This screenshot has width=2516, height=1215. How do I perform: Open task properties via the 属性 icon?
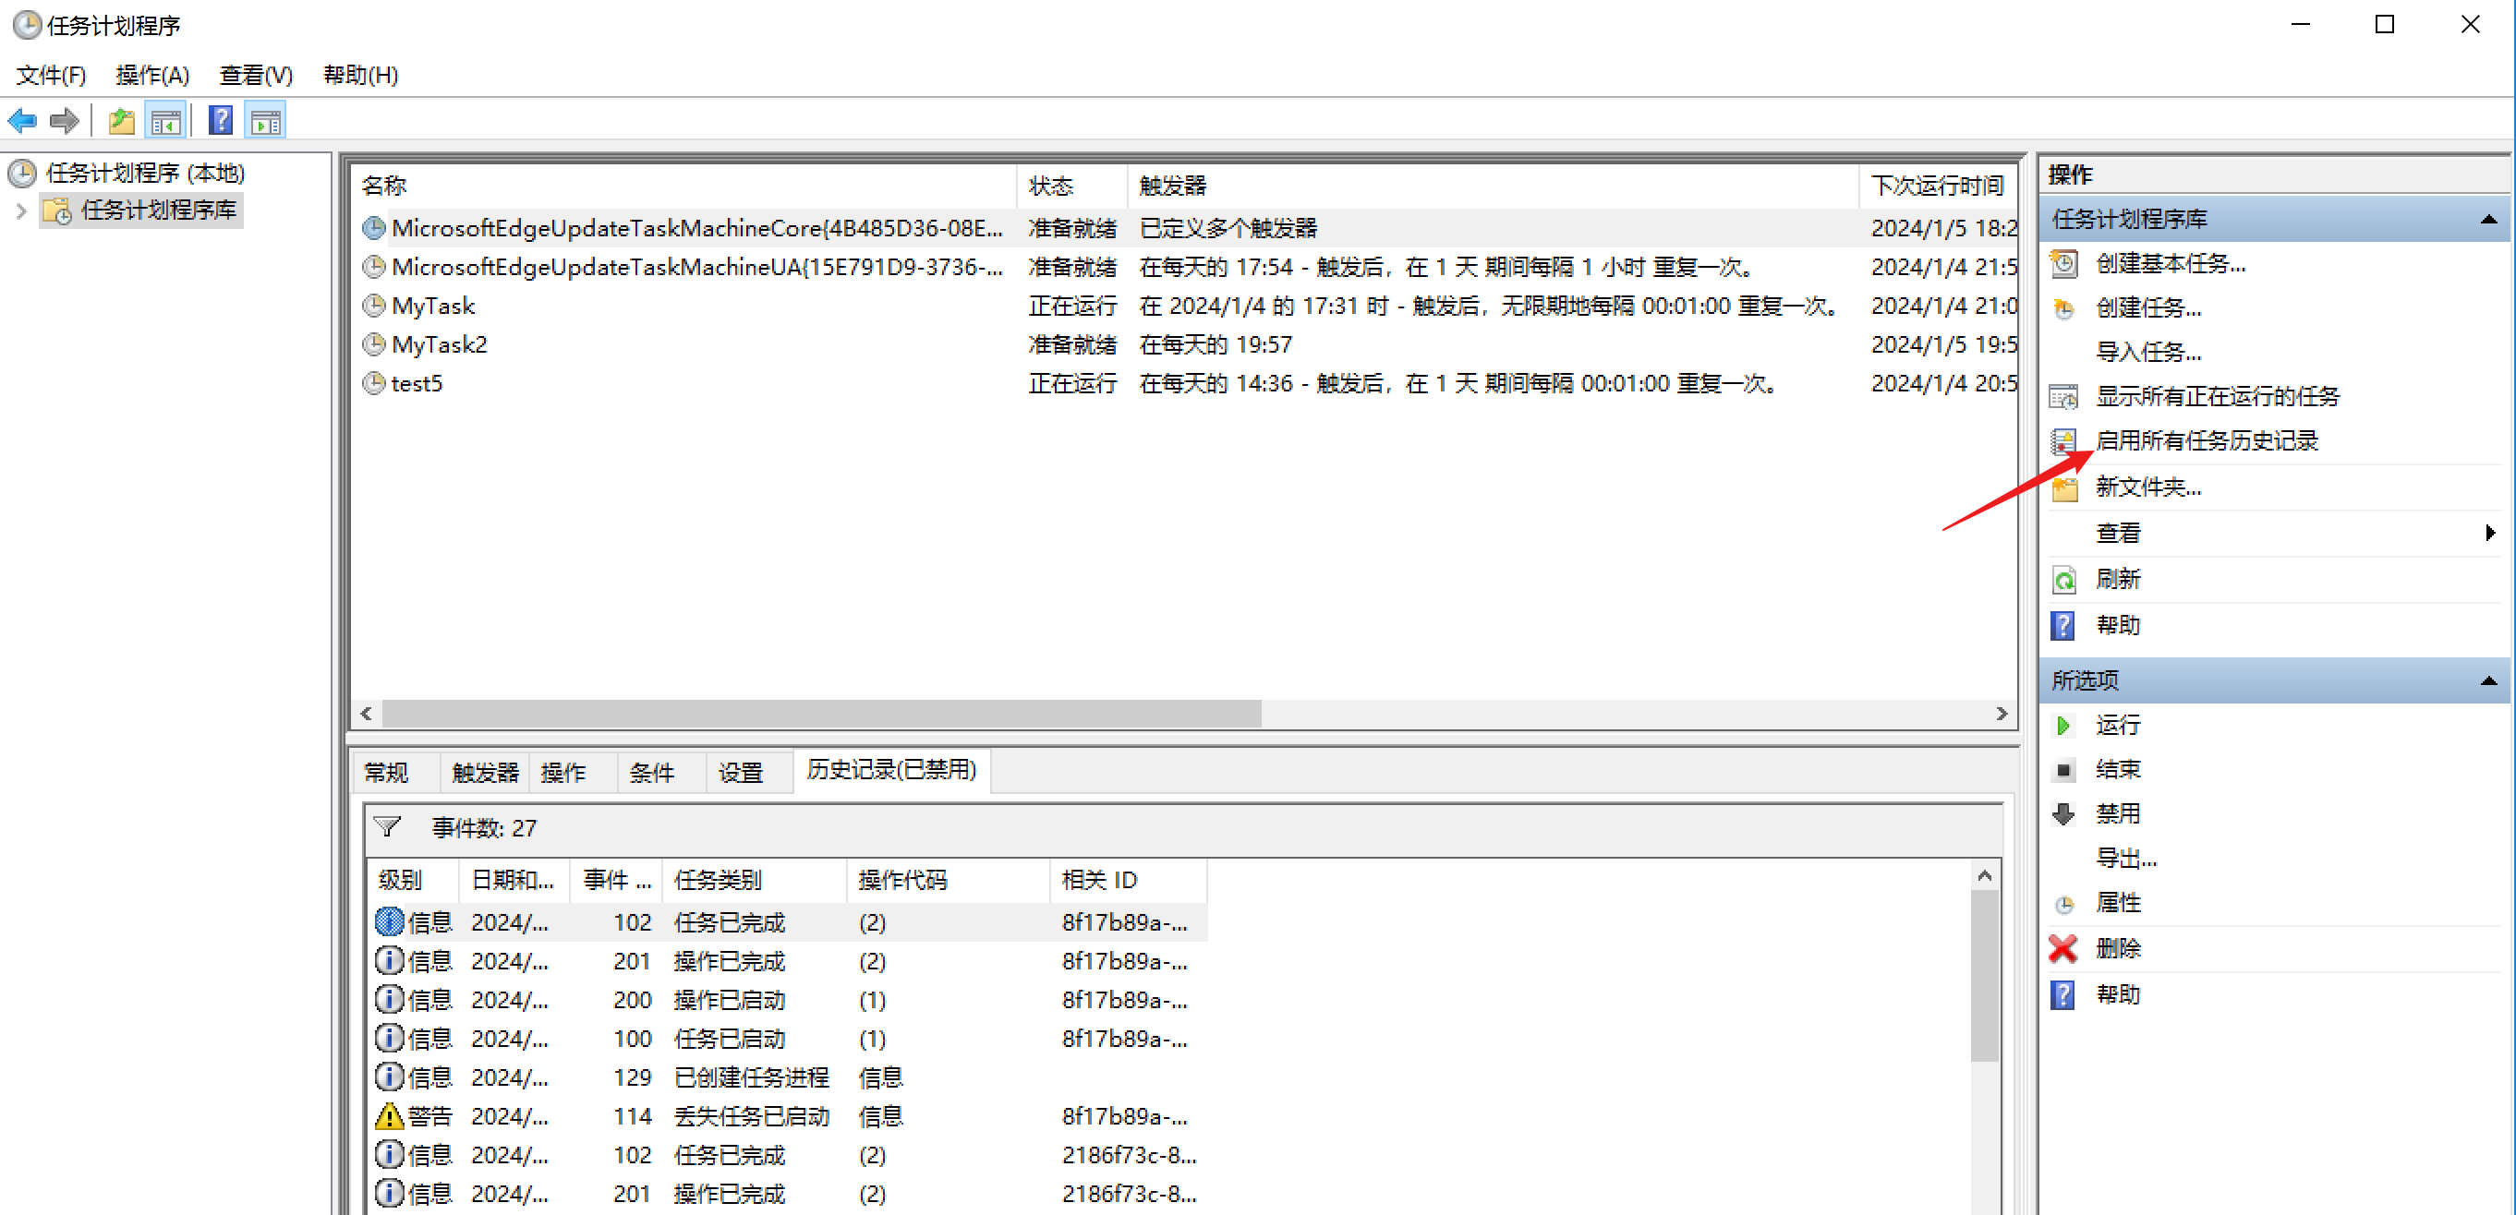click(x=2063, y=904)
